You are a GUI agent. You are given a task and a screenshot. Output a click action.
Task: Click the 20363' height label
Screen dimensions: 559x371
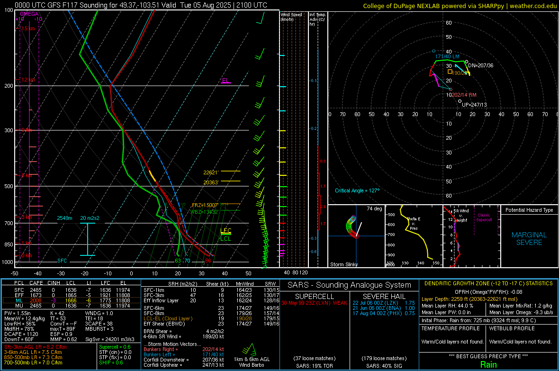tap(211, 182)
